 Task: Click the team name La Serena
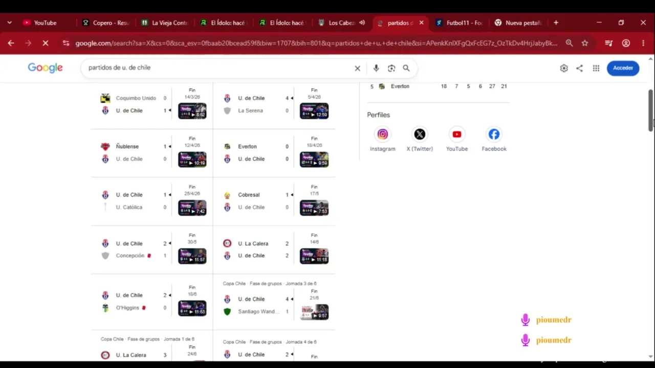click(x=251, y=110)
